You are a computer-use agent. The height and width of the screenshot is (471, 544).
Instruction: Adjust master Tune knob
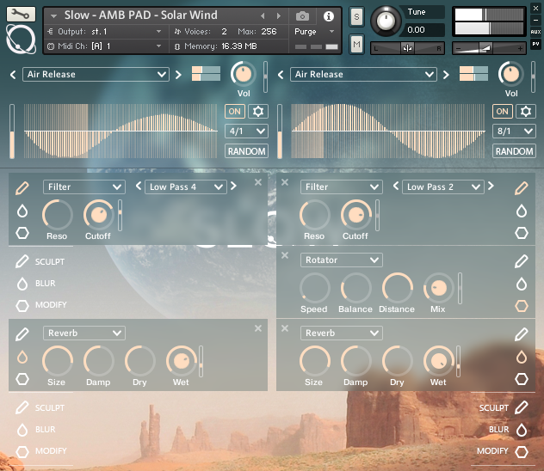[x=386, y=21]
